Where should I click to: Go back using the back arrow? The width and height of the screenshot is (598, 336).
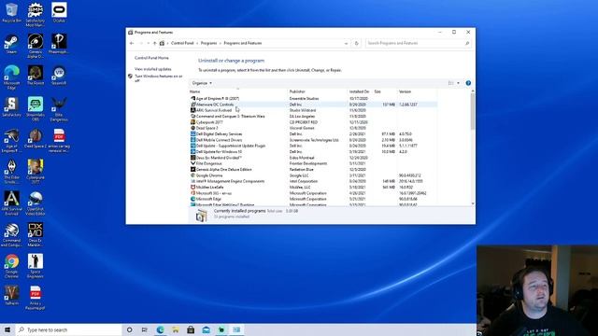[x=132, y=44]
